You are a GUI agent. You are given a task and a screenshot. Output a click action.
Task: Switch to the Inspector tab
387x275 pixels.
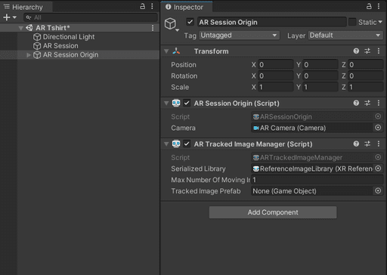click(187, 7)
